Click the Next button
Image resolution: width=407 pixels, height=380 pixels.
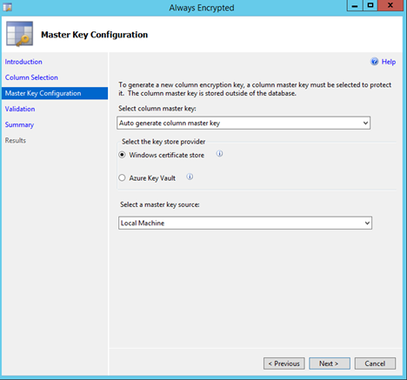tap(330, 363)
